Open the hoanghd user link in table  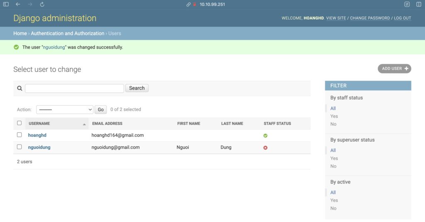tap(37, 135)
